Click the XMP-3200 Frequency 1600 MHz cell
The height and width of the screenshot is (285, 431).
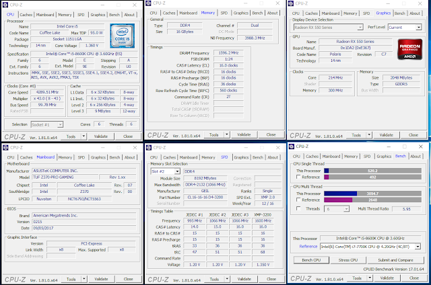pyautogui.click(x=263, y=221)
